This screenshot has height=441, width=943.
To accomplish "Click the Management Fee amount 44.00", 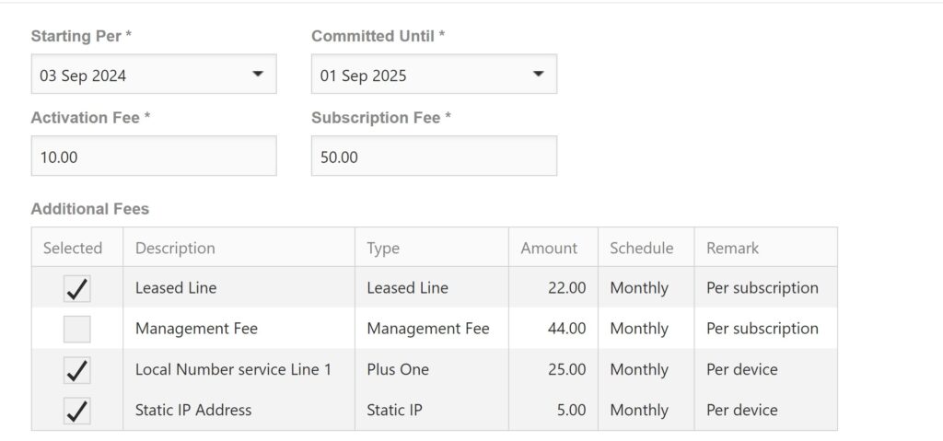I will click(x=566, y=329).
